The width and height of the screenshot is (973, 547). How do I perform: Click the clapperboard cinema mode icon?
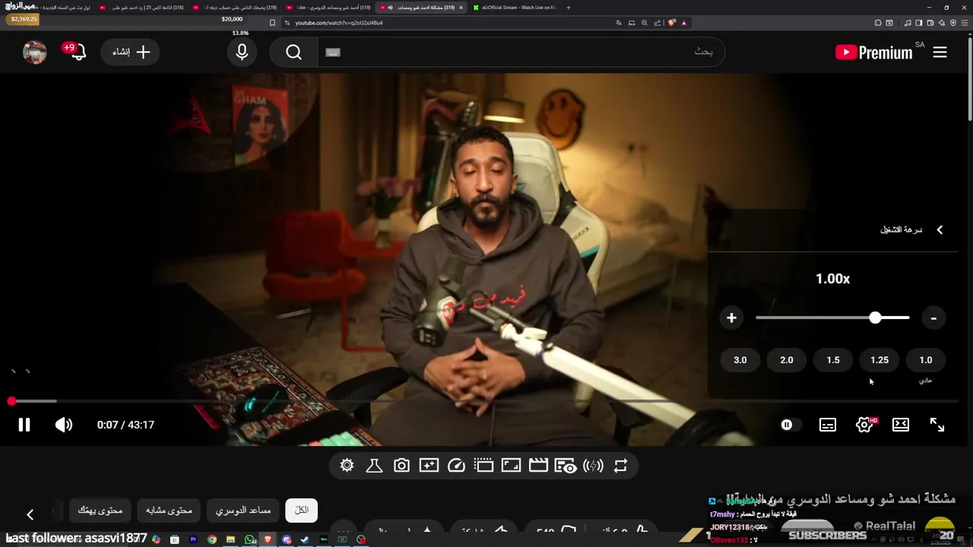[538, 466]
